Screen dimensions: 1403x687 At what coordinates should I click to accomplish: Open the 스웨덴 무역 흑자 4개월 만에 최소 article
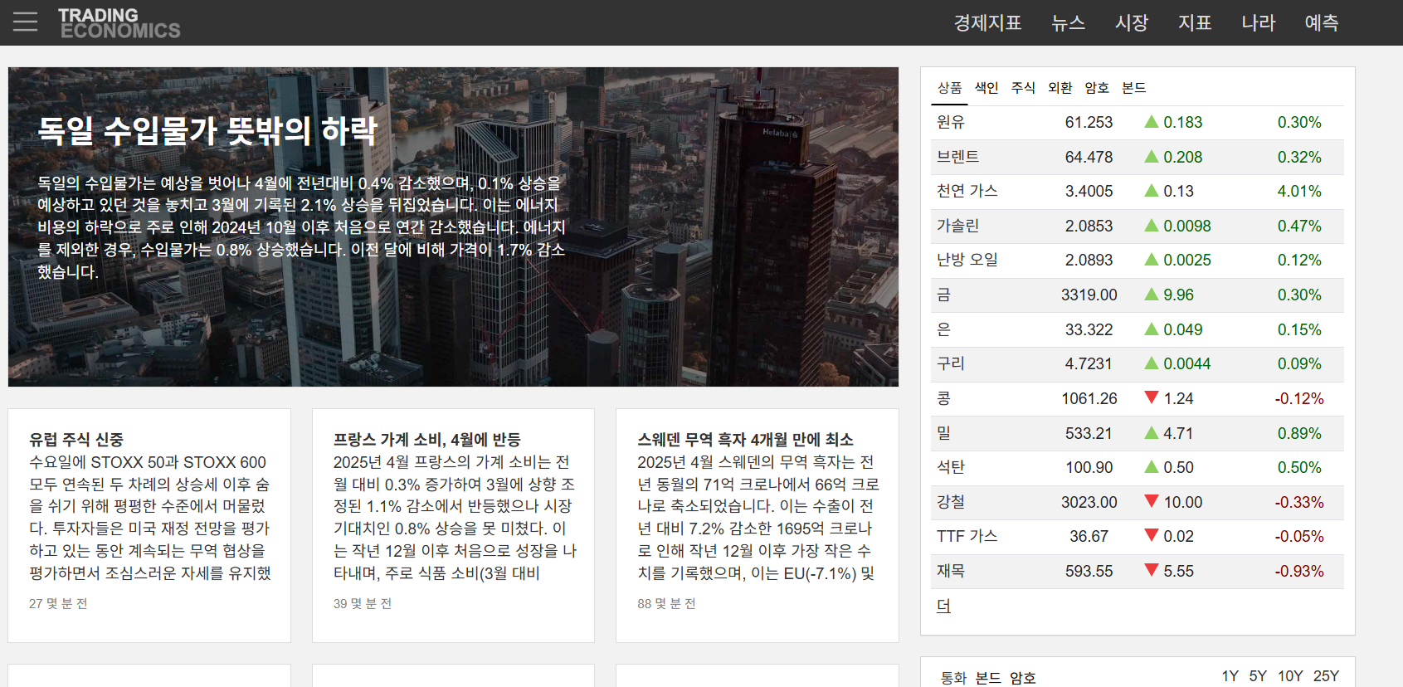[x=745, y=439]
